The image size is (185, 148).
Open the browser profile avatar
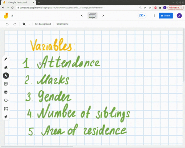click(x=165, y=8)
